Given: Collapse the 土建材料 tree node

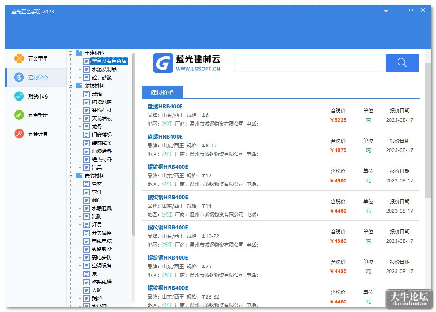Looking at the screenshot, I should 71,53.
